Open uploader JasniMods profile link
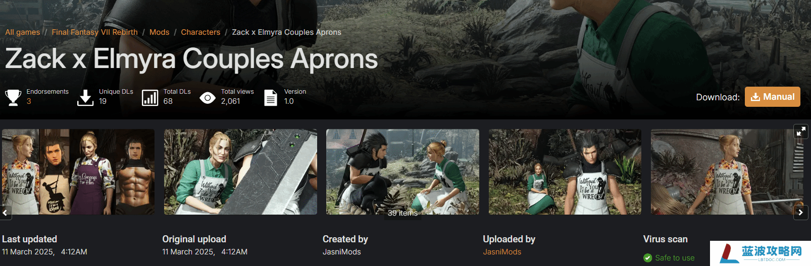This screenshot has width=811, height=266. 502,252
